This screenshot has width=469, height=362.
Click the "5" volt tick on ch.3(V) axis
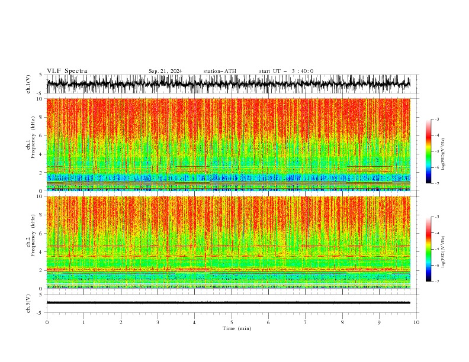click(40, 294)
